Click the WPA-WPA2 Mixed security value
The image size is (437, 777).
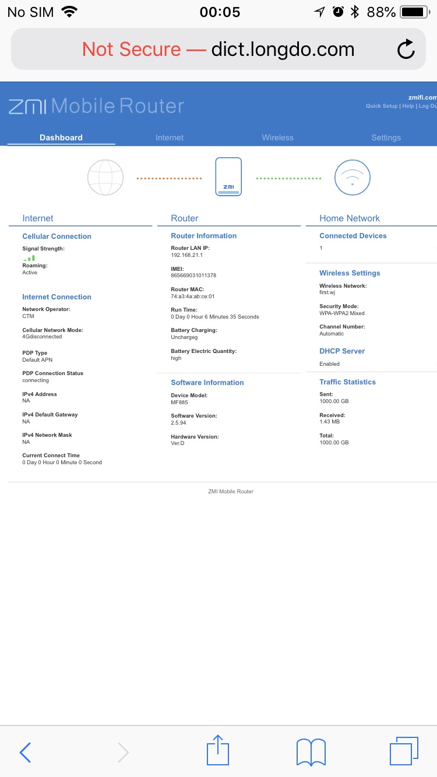[x=342, y=313]
